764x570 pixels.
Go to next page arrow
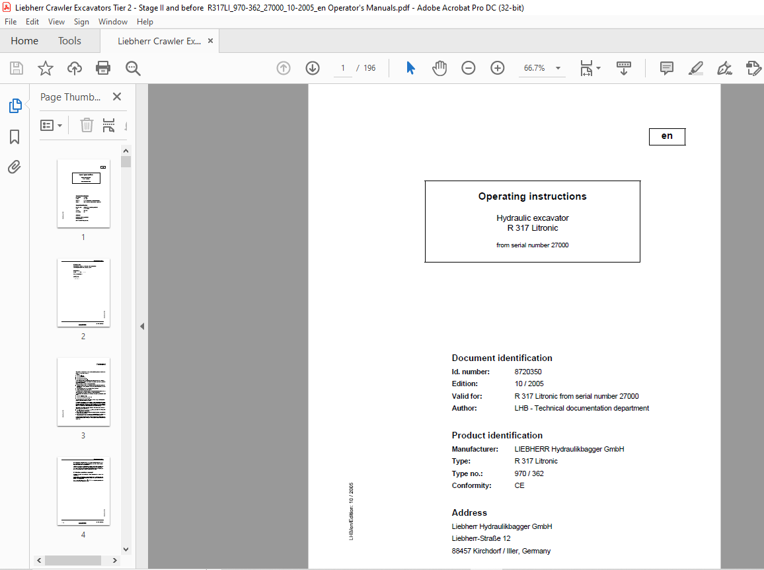(313, 68)
